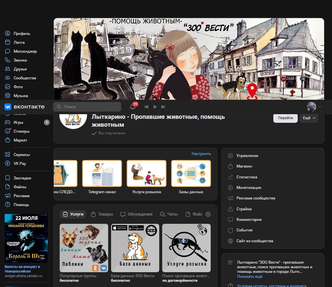Image resolution: width=332 pixels, height=287 pixels.
Task: Open Реклама сообщества
Action: (x=251, y=198)
